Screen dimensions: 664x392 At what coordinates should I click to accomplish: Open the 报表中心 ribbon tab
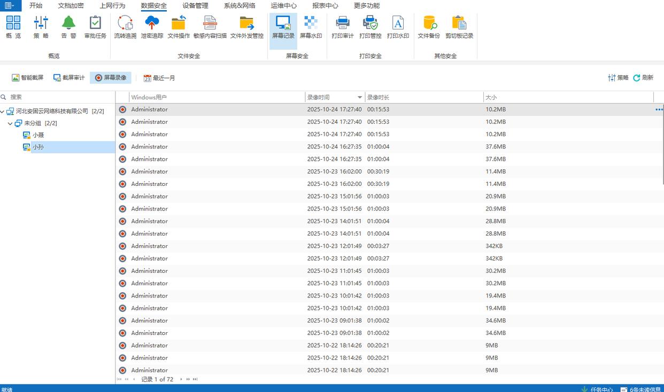coord(325,6)
